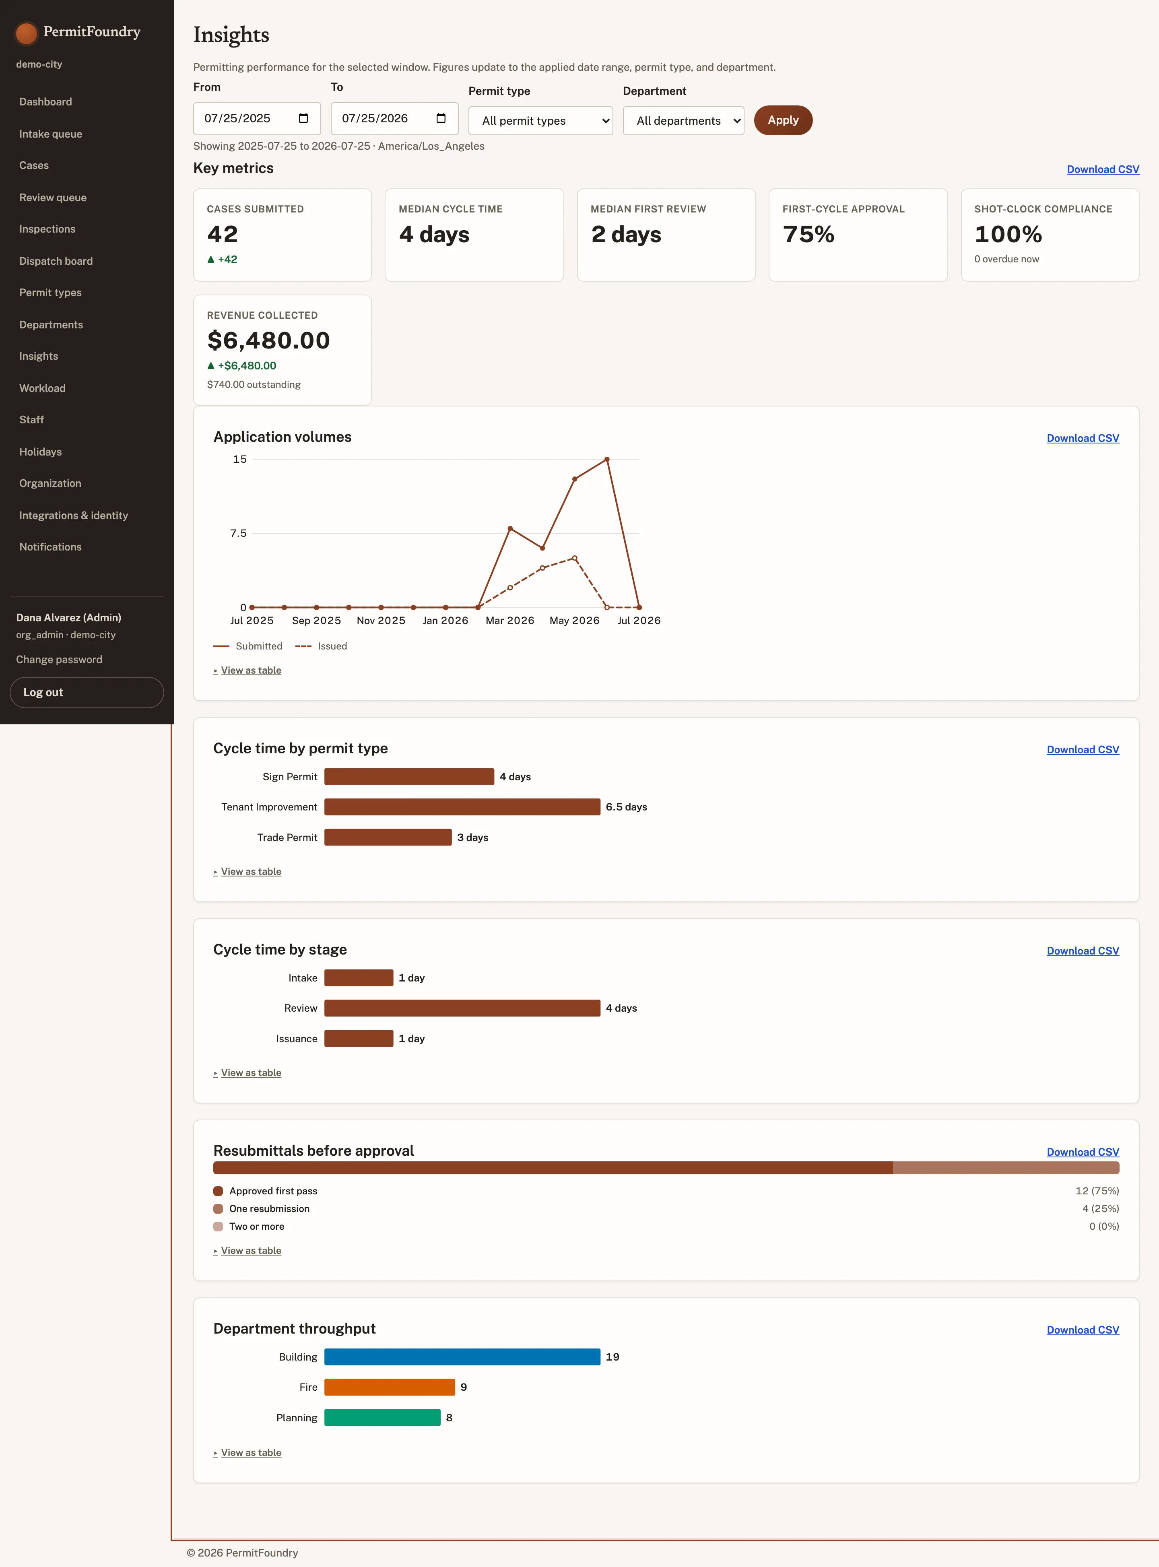Screen dimensions: 1159x1567
Task: Click the Planning department green bar
Action: click(x=382, y=1418)
